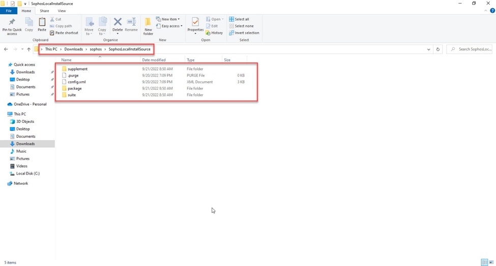496x266 pixels.
Task: Open the New item dropdown
Action: [168, 19]
